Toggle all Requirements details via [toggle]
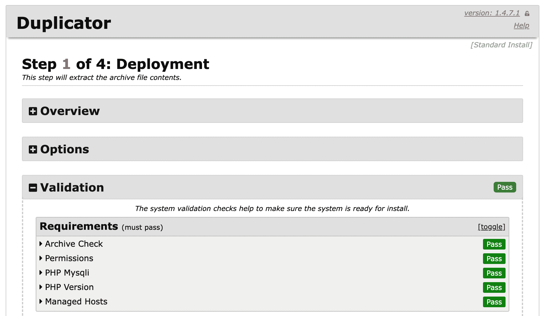The height and width of the screenshot is (316, 540). (491, 227)
